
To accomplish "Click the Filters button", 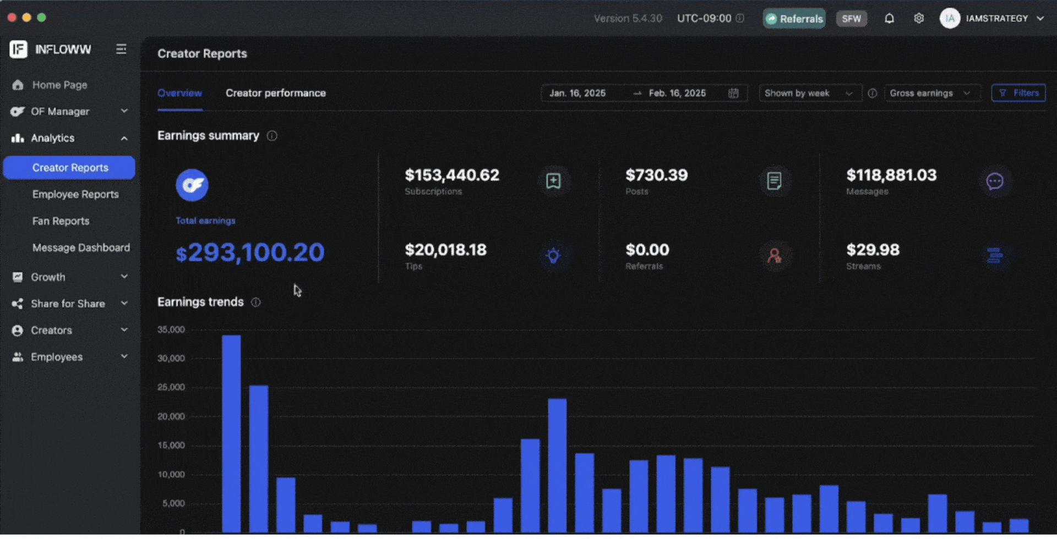I will [1018, 94].
